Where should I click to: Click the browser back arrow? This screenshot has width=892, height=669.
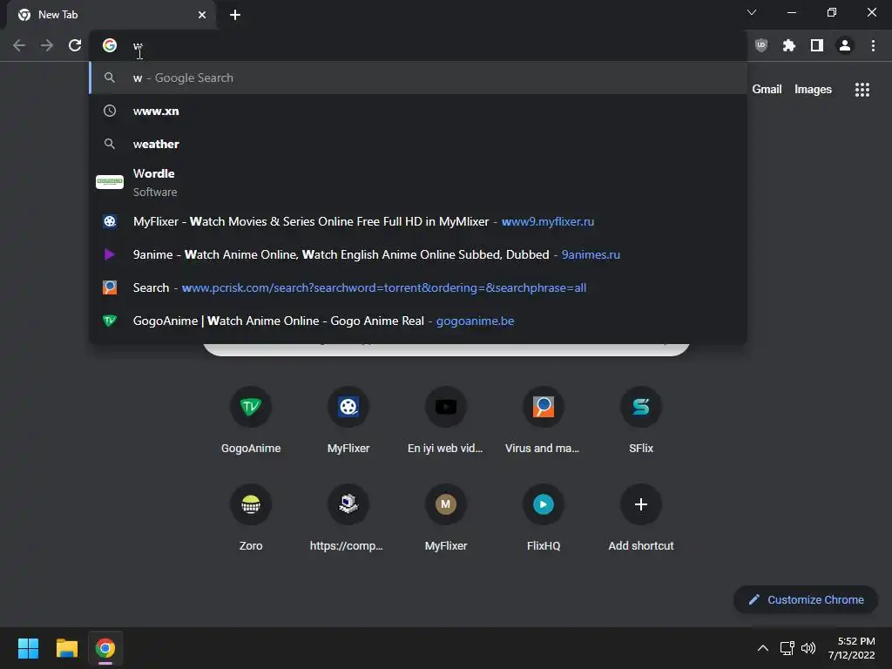[19, 45]
